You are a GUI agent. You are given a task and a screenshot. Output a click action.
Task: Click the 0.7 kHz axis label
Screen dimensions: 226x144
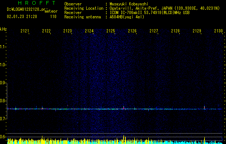click(3, 119)
